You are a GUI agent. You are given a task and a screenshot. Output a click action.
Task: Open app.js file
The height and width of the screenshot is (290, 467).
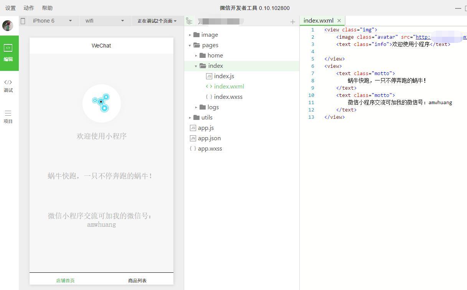(x=206, y=128)
